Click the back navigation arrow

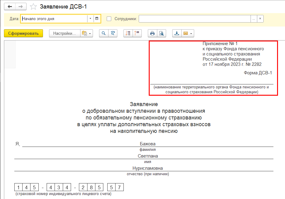(x=9, y=6)
